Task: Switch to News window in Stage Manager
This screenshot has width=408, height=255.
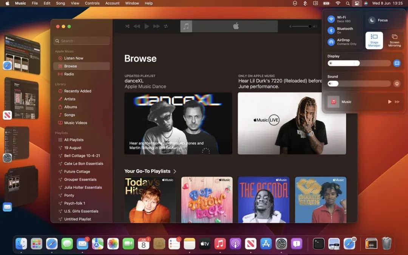Action: coord(21,98)
